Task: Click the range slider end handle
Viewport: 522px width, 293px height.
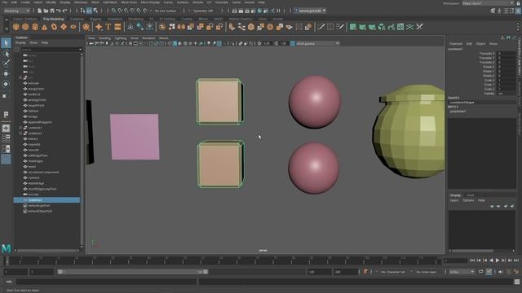Action: click(206, 272)
